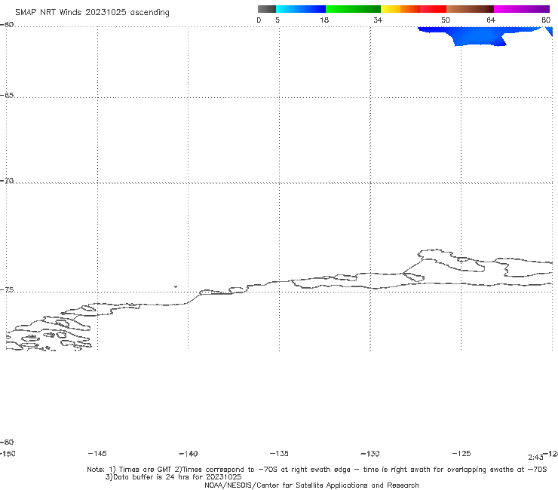Click the color bar label "18"

click(324, 20)
